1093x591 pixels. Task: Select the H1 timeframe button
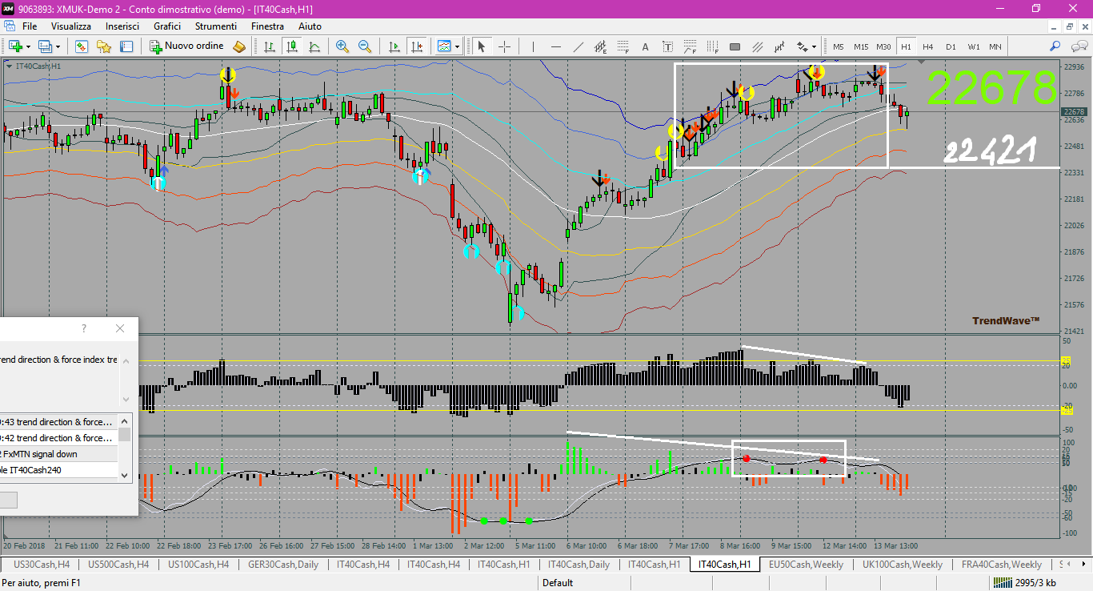pos(906,46)
